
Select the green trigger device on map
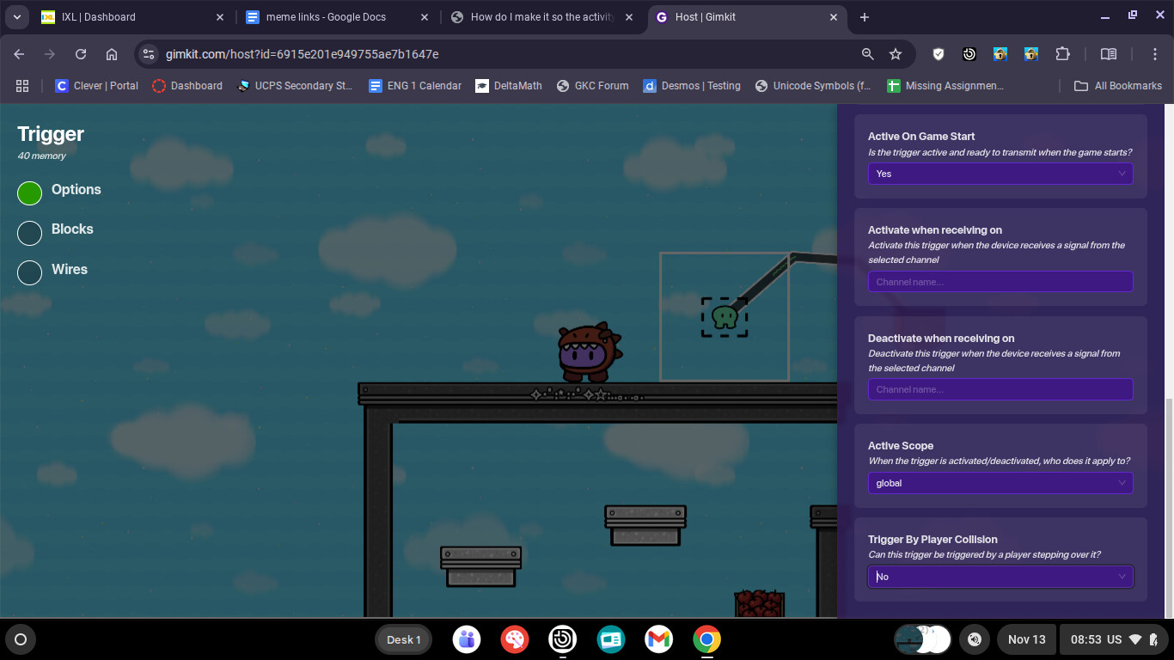click(x=725, y=317)
